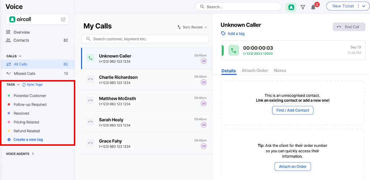Click the New Ticket button

[343, 6]
